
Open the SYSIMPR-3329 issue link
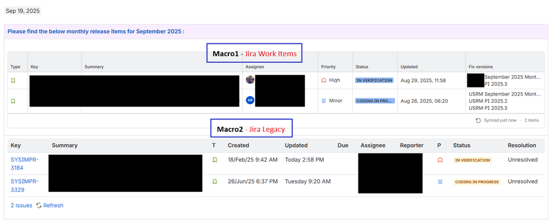[x=24, y=185]
